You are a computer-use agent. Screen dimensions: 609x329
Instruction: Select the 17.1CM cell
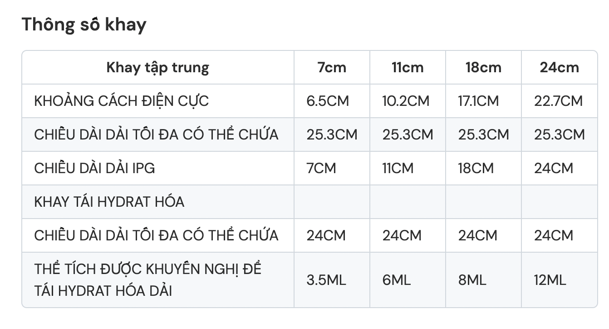(478, 101)
